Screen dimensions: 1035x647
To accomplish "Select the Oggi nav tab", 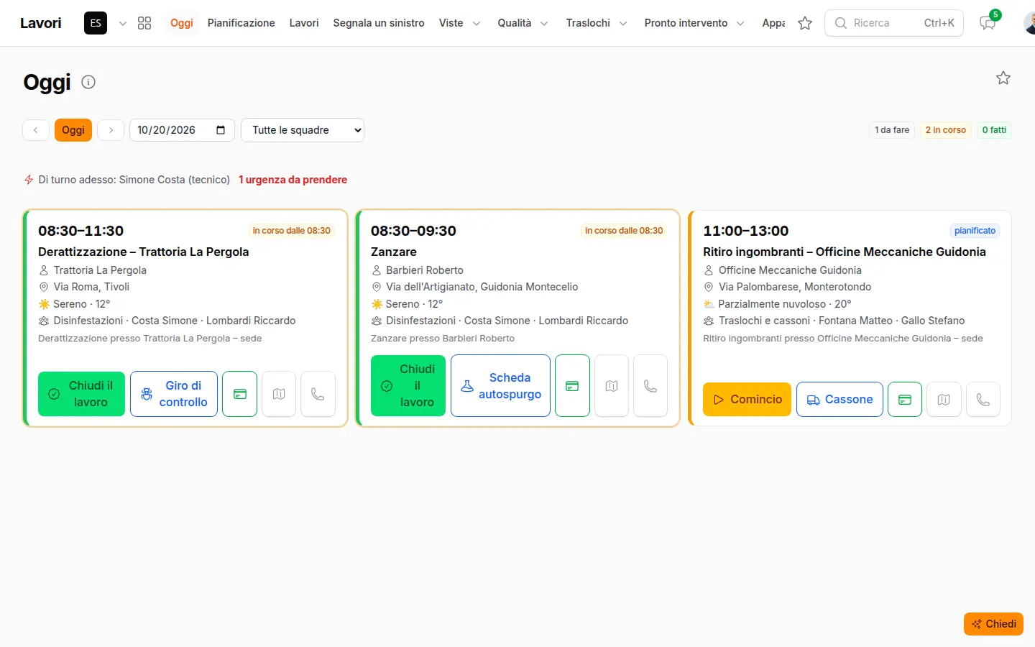I will [x=182, y=23].
